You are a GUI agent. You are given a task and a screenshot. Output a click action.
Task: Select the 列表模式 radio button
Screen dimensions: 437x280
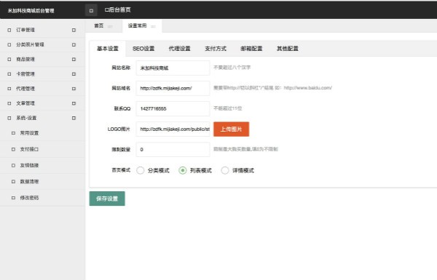[183, 170]
